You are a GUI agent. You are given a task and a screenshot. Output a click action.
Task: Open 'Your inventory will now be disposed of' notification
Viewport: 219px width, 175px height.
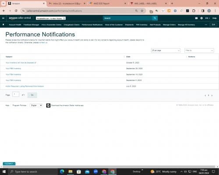pos(21,63)
